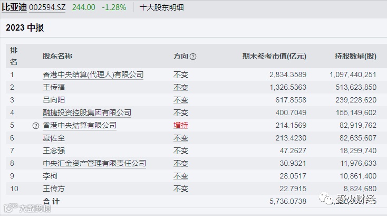Click share count 1,097,440,251
Viewport: 387px width, 216px height.
tap(353, 74)
